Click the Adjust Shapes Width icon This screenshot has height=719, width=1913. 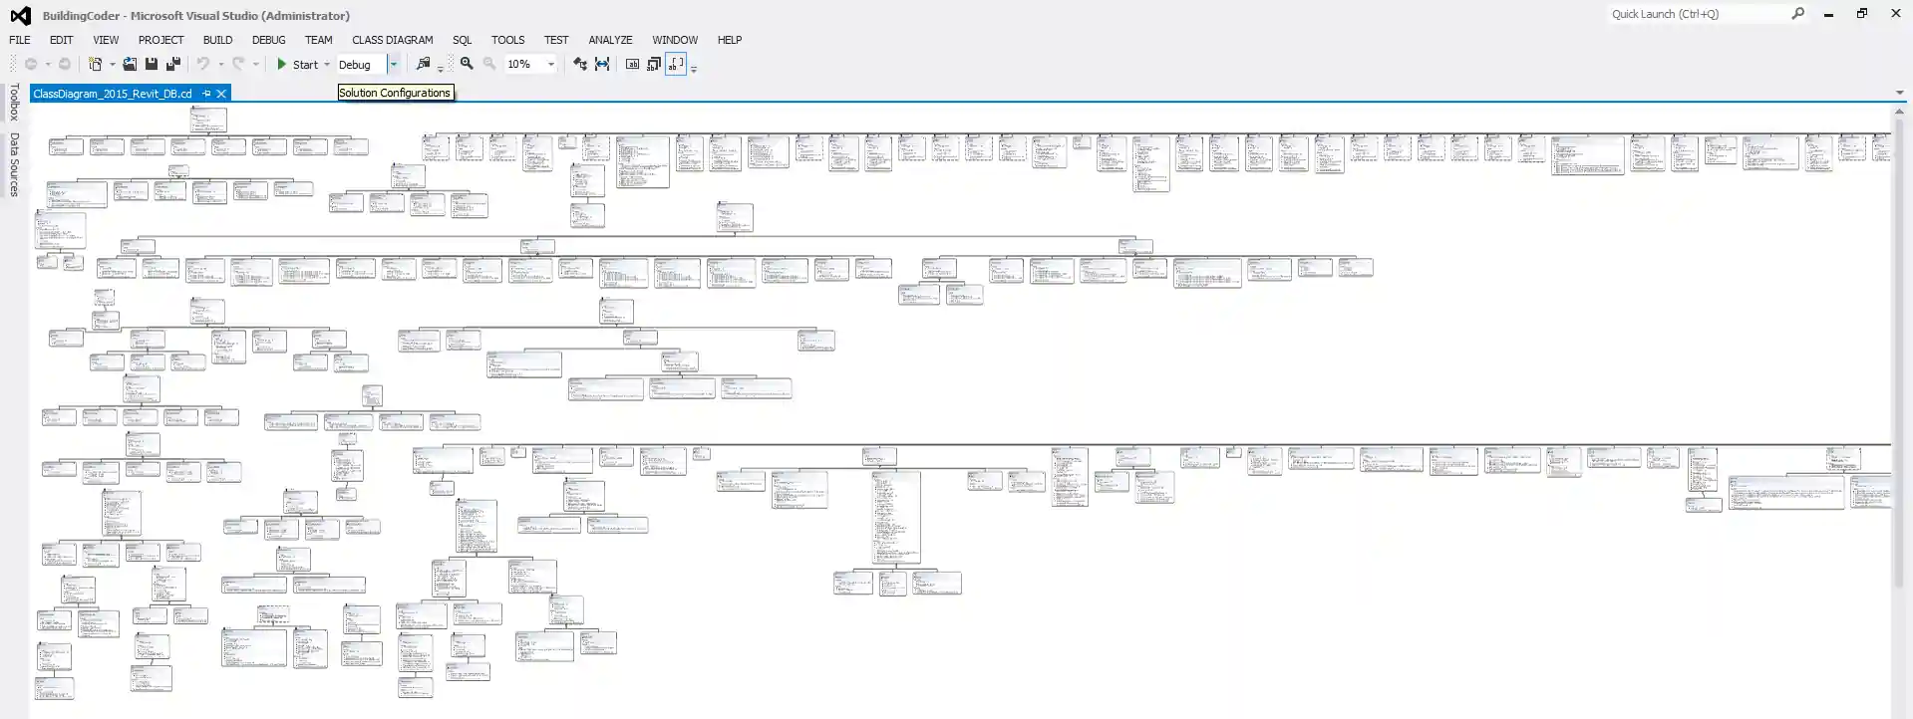(602, 64)
